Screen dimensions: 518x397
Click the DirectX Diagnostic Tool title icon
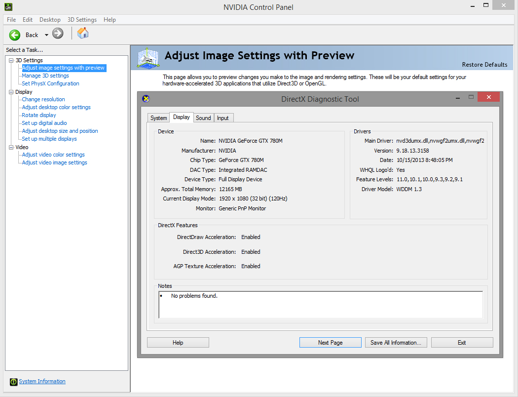(146, 98)
